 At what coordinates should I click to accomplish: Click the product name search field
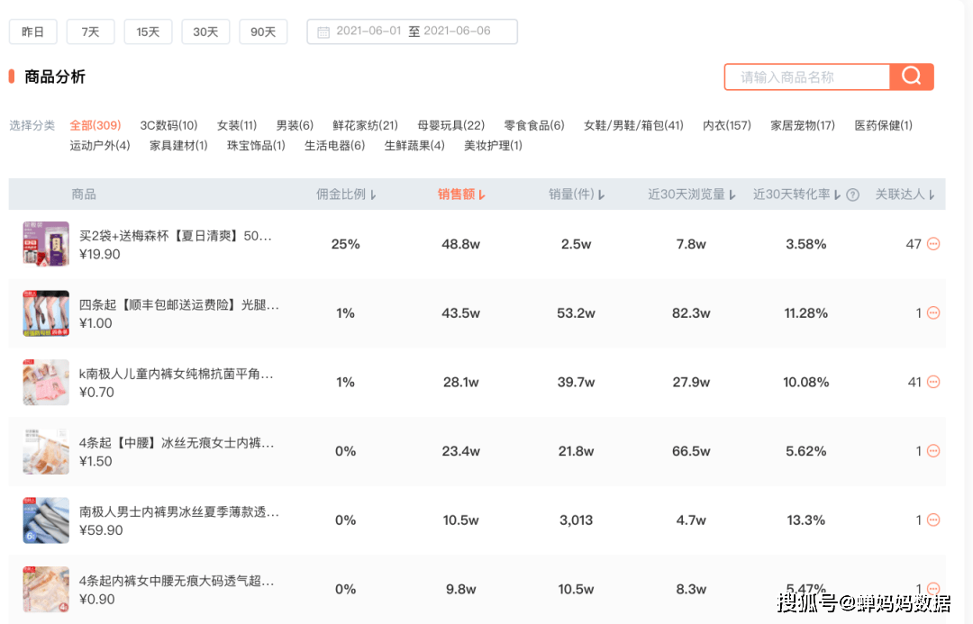807,77
